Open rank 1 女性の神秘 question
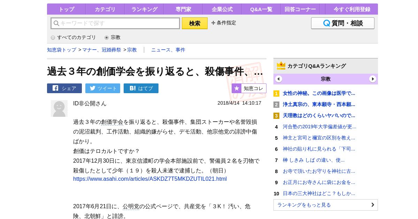418x219 pixels. click(319, 93)
